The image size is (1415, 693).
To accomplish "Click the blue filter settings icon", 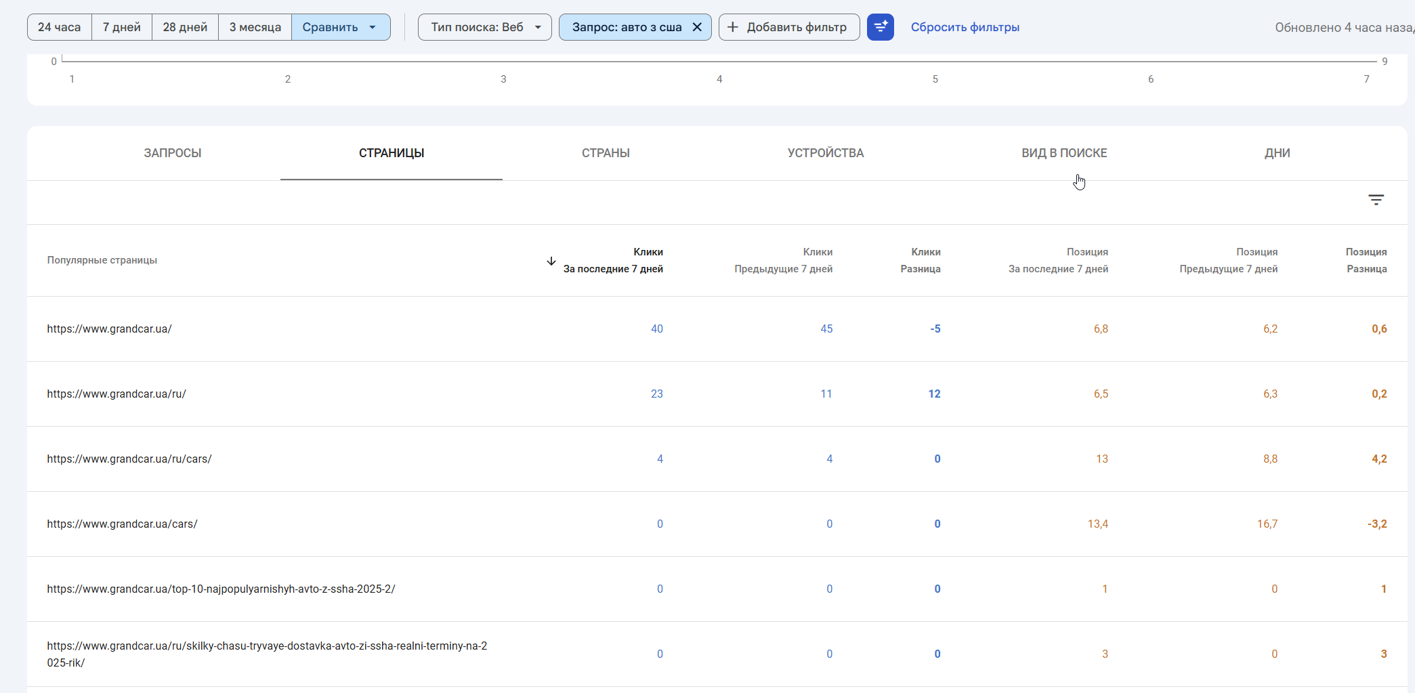I will click(x=880, y=27).
